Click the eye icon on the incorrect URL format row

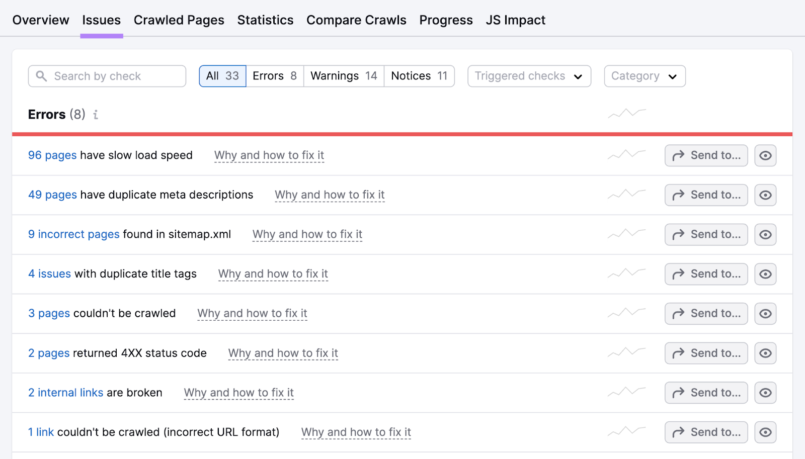coord(765,432)
